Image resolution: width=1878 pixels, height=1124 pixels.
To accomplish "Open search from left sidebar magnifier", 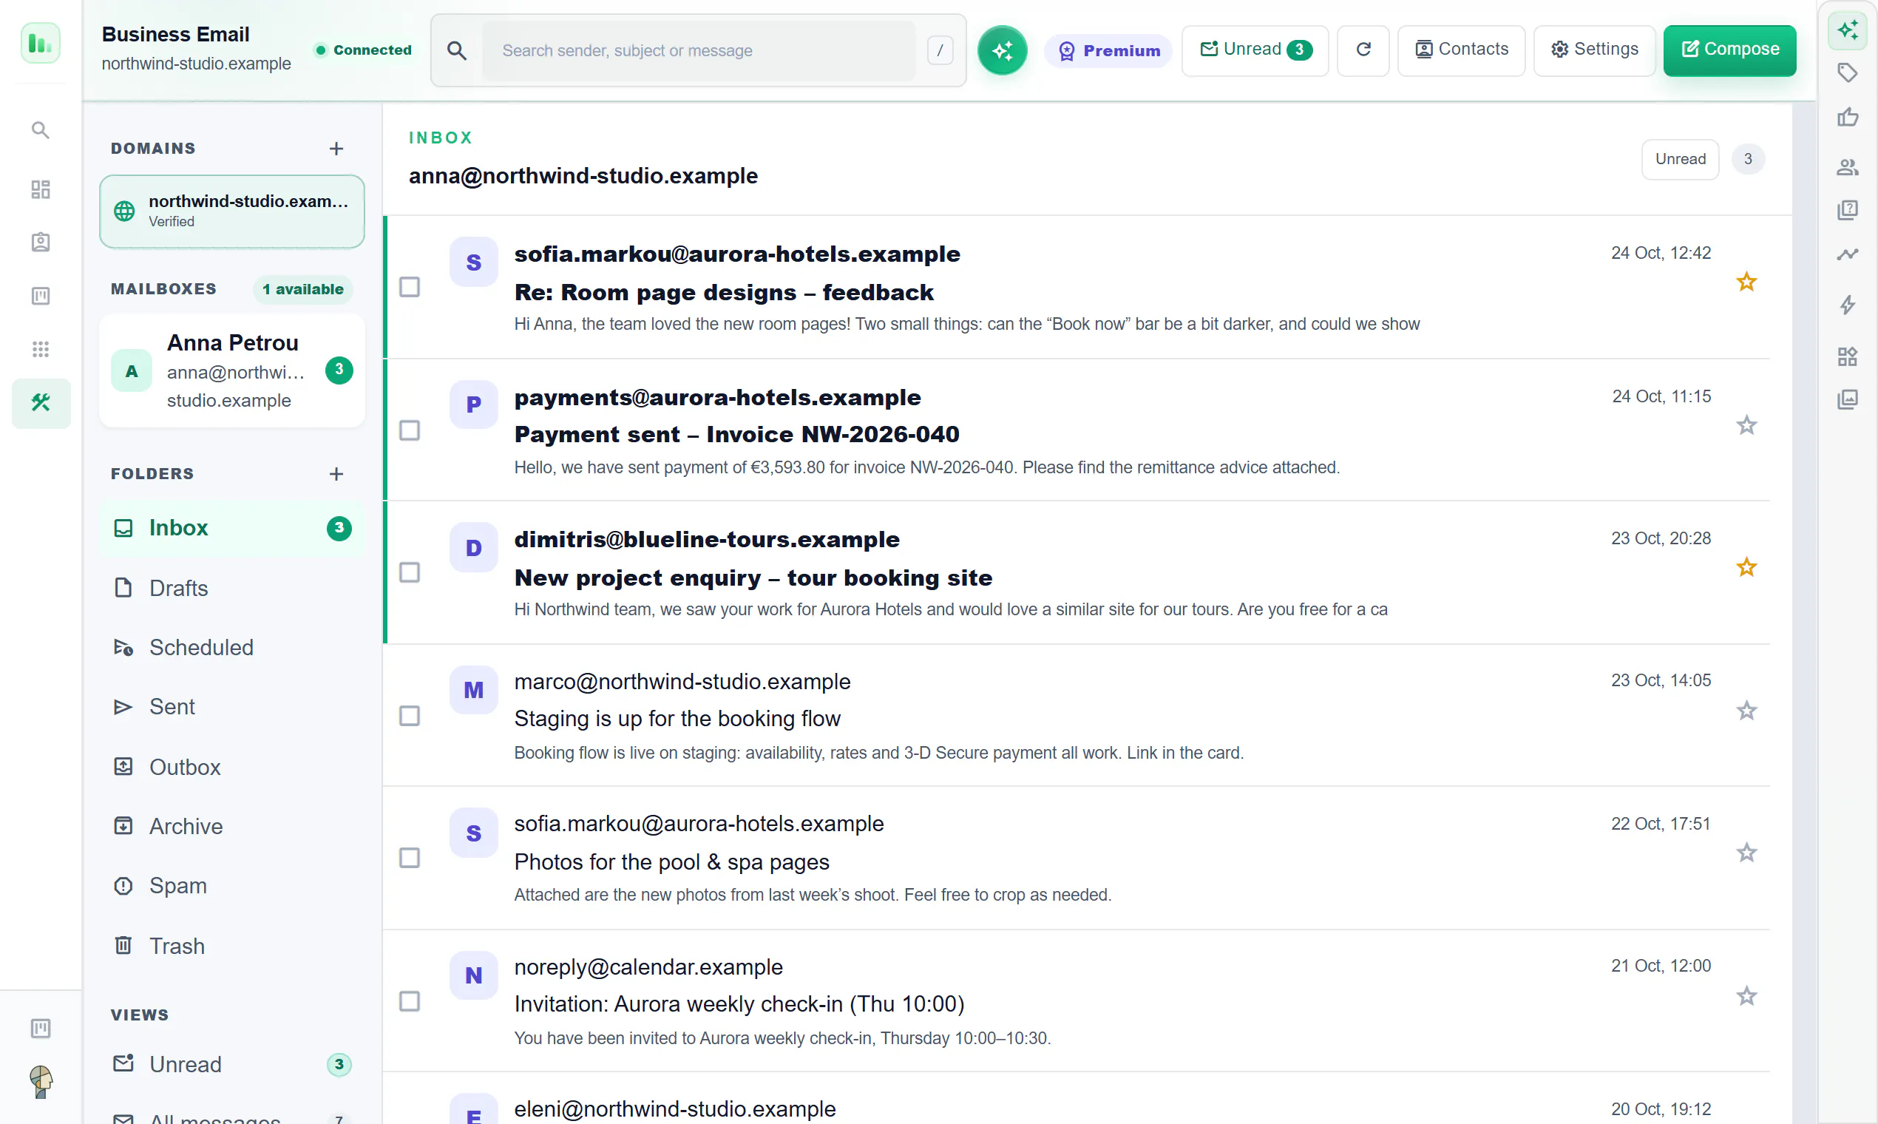I will 41,130.
